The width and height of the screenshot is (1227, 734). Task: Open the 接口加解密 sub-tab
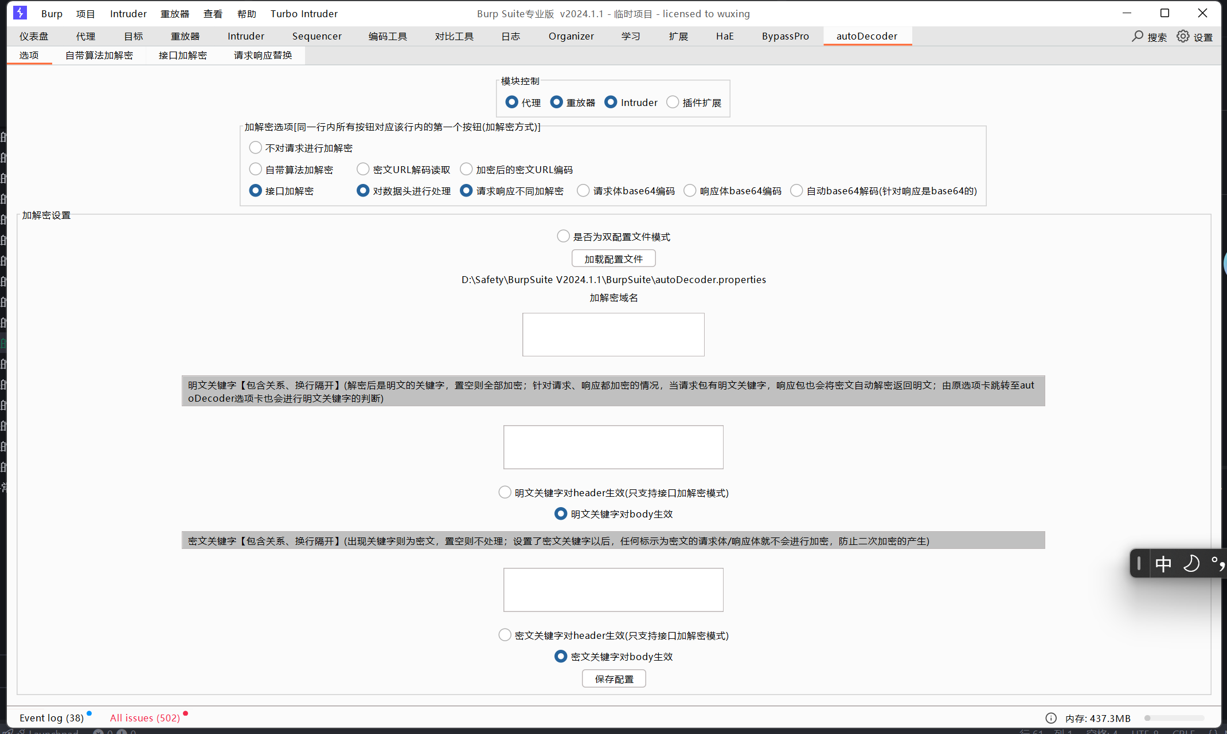pyautogui.click(x=182, y=55)
